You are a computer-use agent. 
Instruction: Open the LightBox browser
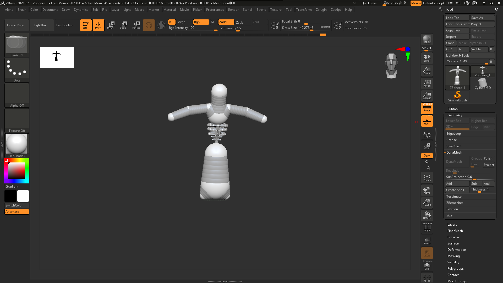[x=40, y=25]
